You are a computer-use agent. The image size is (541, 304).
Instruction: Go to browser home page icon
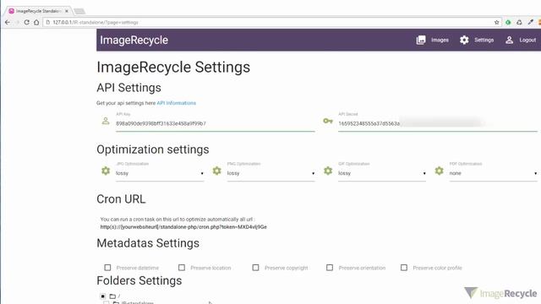tap(36, 22)
